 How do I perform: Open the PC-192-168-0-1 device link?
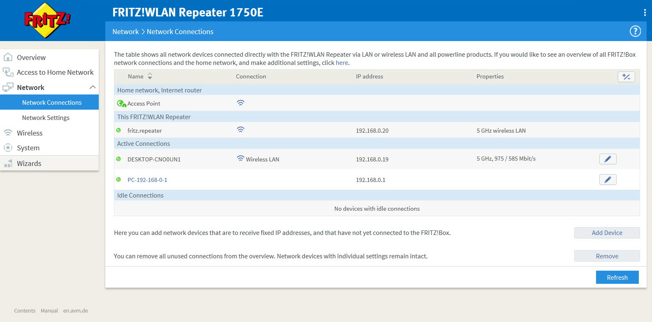tap(147, 180)
